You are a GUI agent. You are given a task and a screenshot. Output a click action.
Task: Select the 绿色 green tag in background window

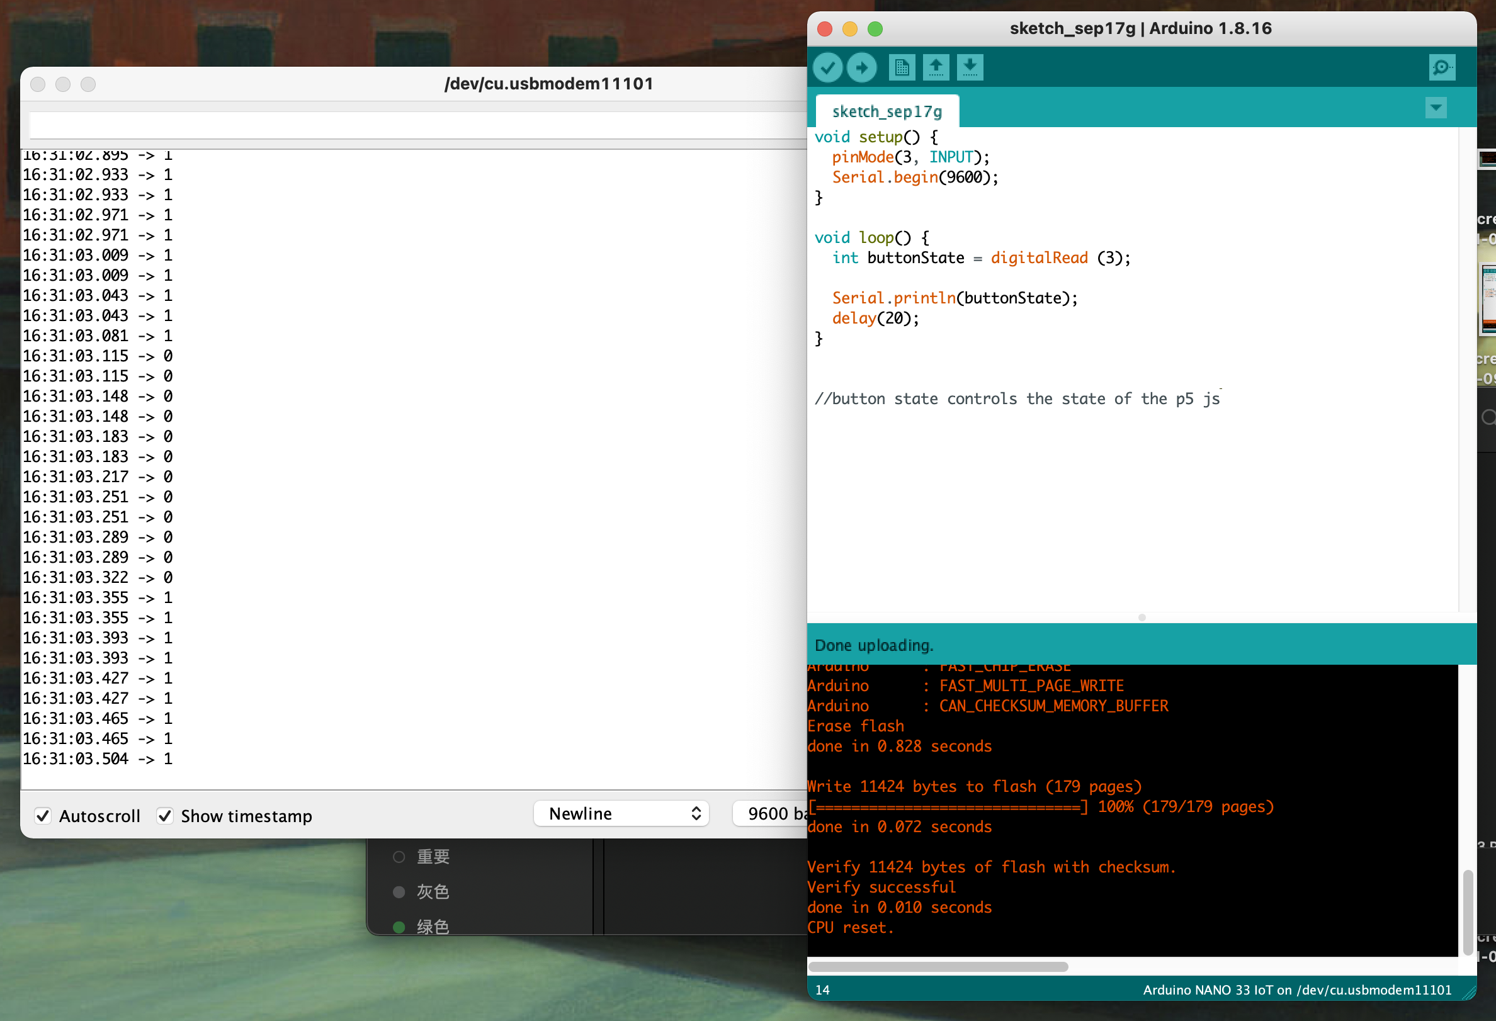[422, 927]
